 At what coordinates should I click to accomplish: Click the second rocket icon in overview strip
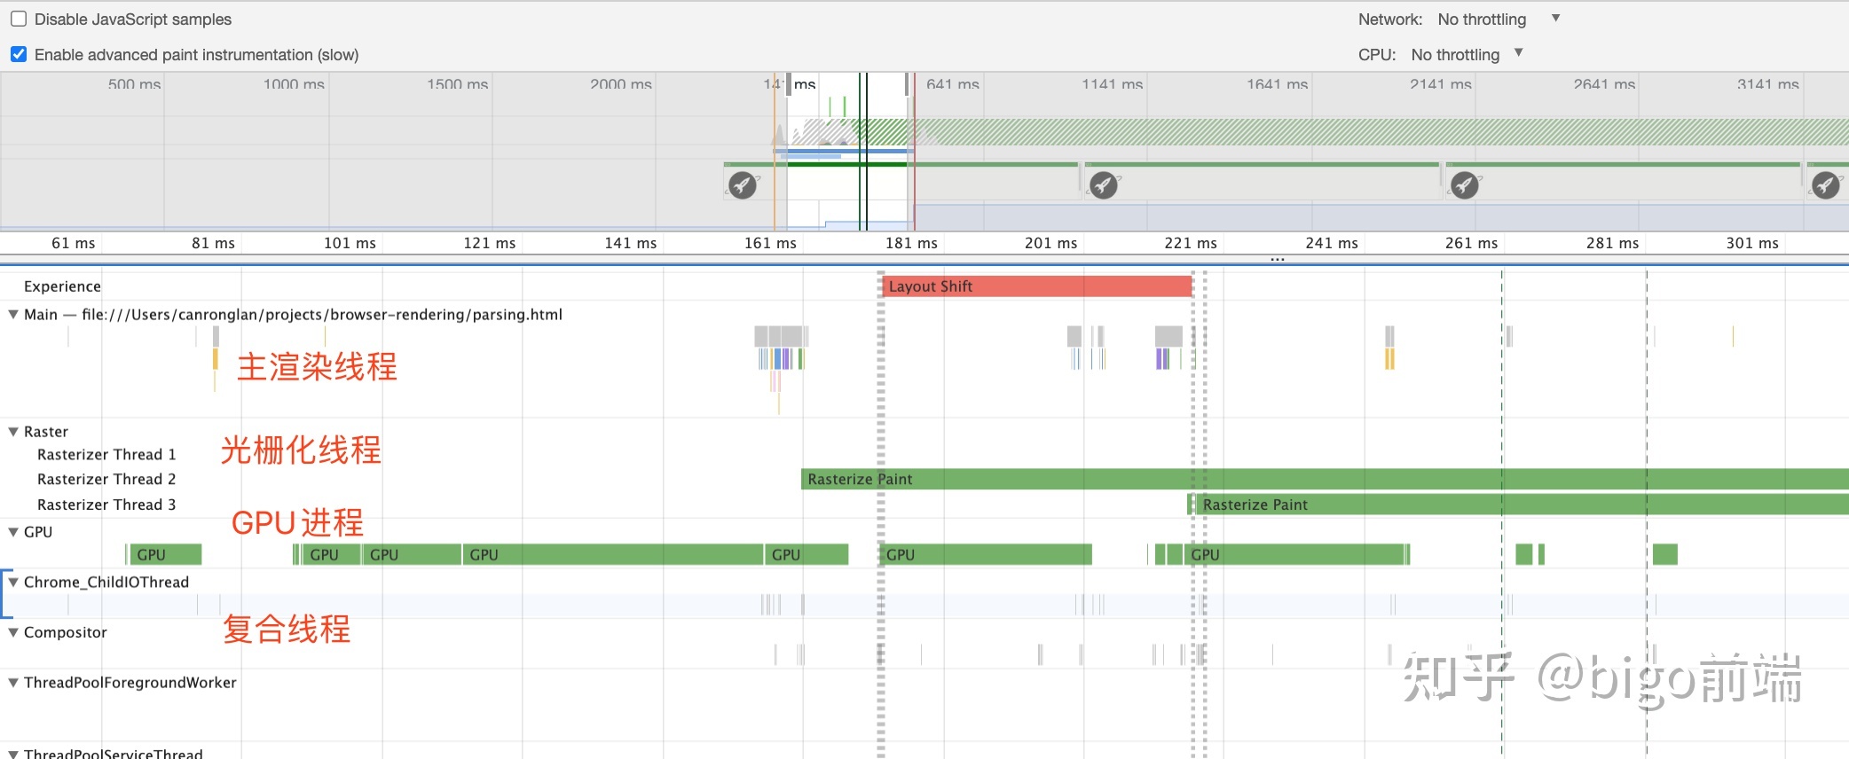pos(1103,185)
